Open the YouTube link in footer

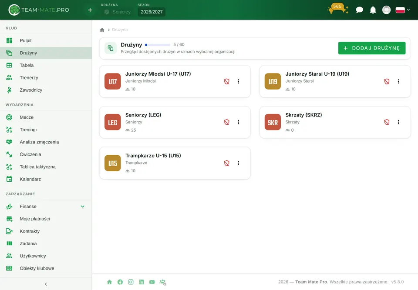tap(152, 282)
